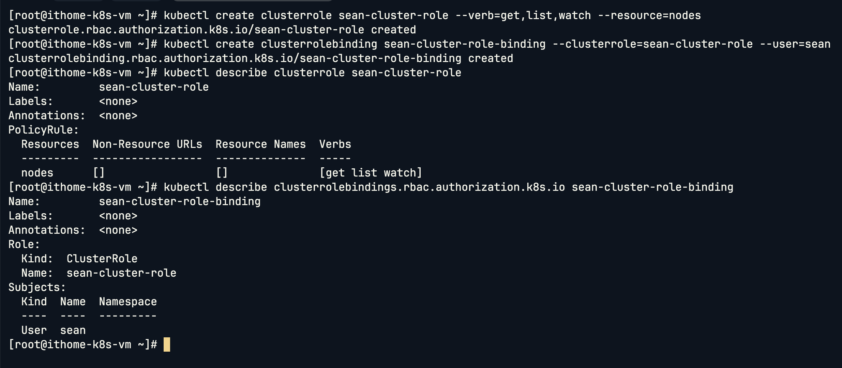Click the 'kubectl create clusterrole' command line
This screenshot has width=842, height=368.
tap(355, 15)
